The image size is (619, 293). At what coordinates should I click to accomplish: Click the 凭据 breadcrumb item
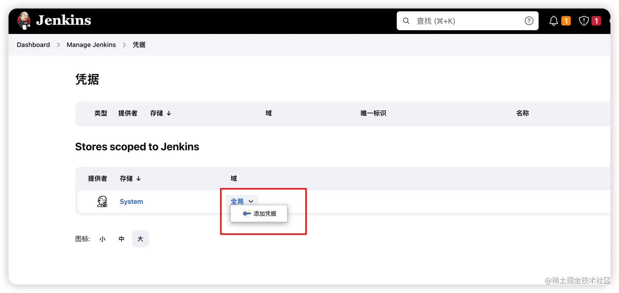click(x=139, y=45)
